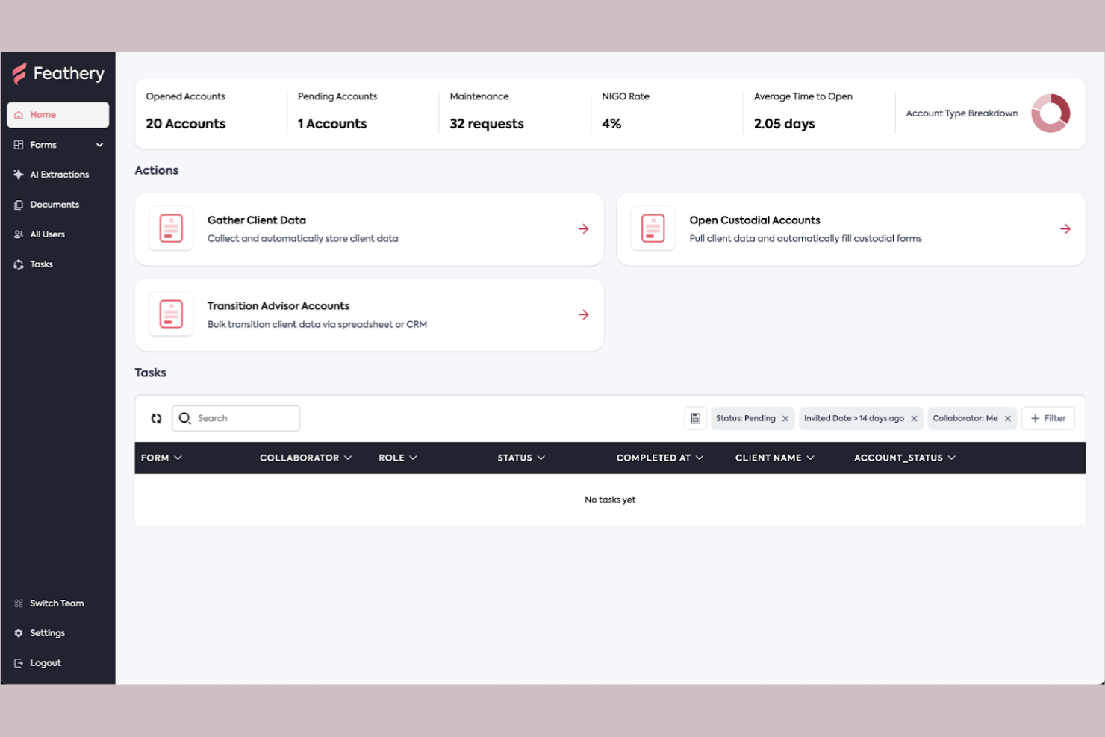Open the Settings page
Viewport: 1105px width, 737px height.
[46, 632]
